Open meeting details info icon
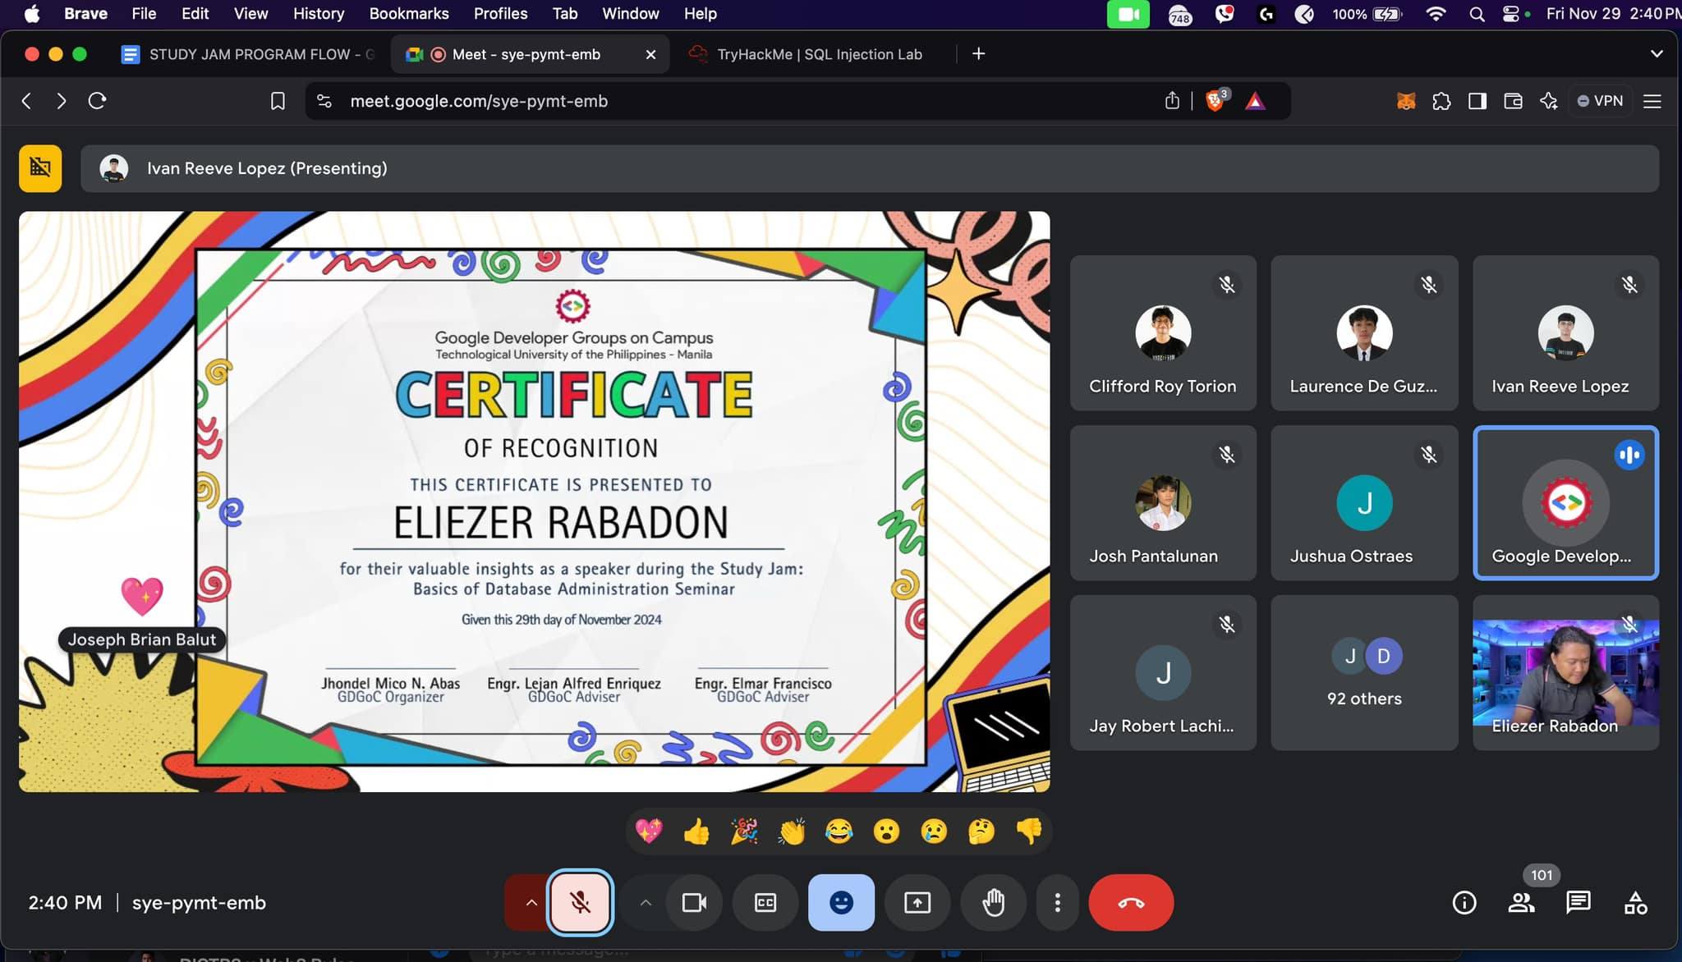The height and width of the screenshot is (962, 1682). [1464, 903]
